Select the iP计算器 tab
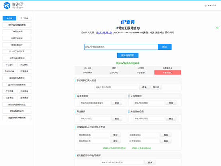This screenshot has width=221, height=166. [141, 73]
